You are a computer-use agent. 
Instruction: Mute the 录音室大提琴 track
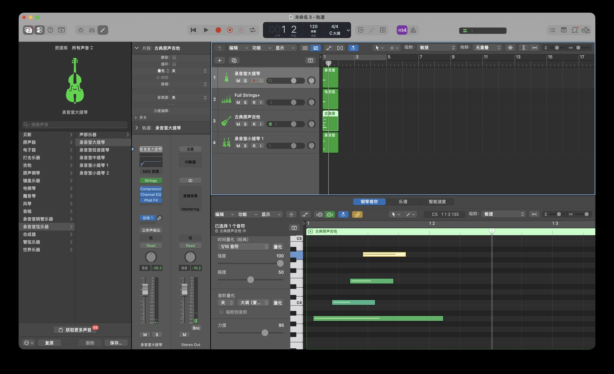pos(238,81)
